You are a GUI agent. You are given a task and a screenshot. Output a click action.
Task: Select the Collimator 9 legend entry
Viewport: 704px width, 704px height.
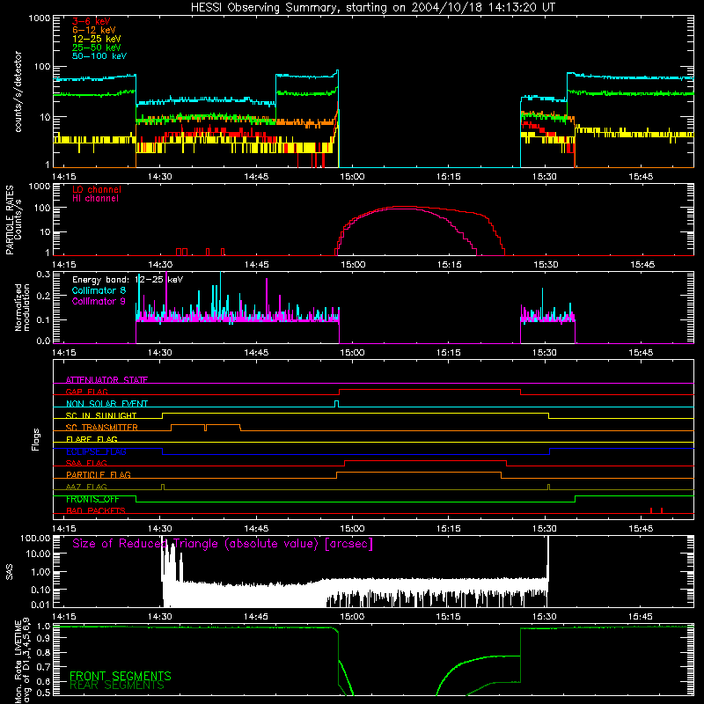coord(99,301)
